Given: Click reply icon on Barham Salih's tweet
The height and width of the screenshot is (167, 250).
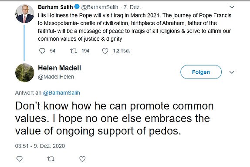Looking at the screenshot, I should click(x=42, y=51).
